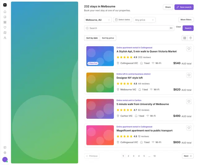The width and height of the screenshot is (198, 165).
Task: Click the Clear link
Action: (179, 27)
